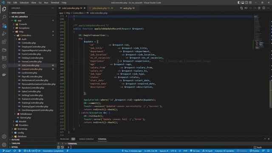
Task: Toggle the secondary side bar layout icon
Action: [x=246, y=3]
